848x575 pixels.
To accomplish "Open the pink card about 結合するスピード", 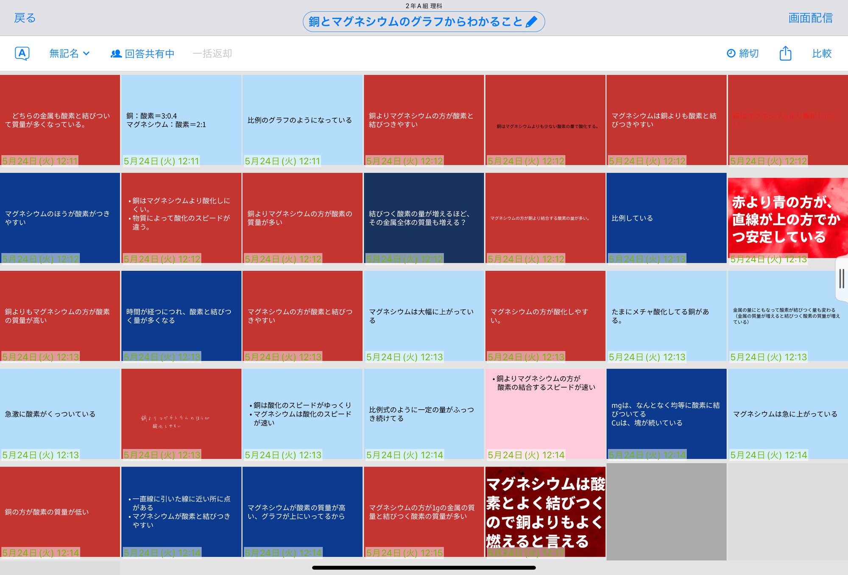I will (x=545, y=414).
